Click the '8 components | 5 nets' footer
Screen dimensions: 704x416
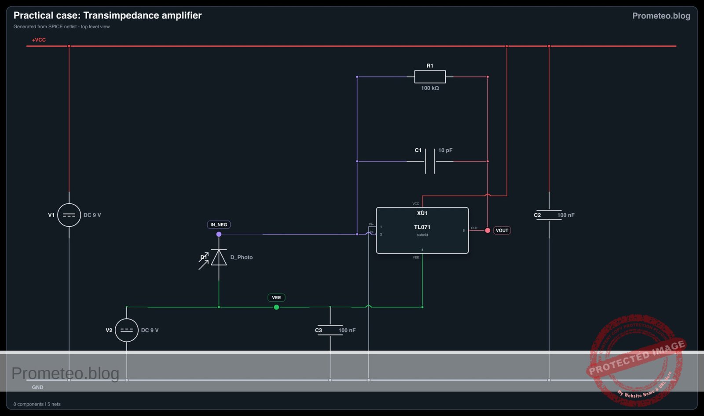click(x=37, y=404)
